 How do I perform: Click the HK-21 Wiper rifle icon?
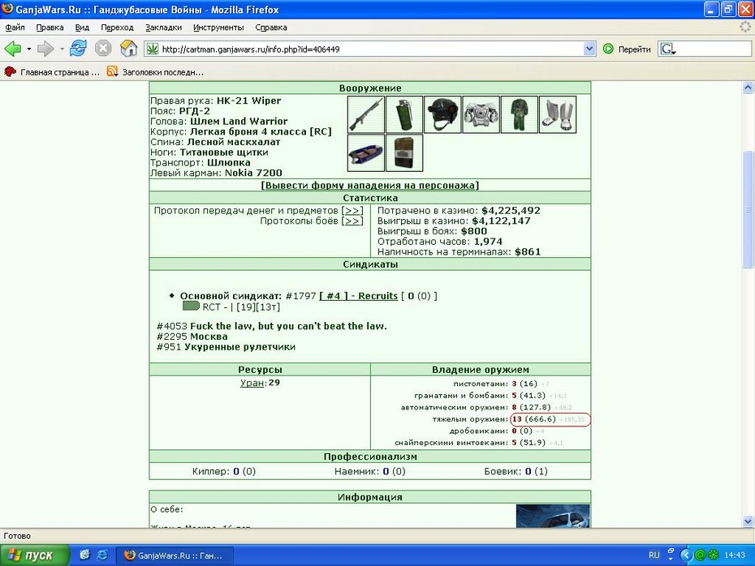[x=366, y=114]
